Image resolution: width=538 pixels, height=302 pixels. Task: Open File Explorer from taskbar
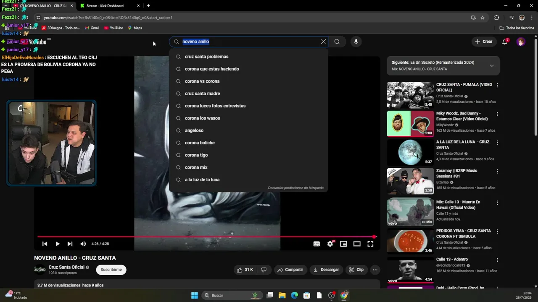[282, 295]
